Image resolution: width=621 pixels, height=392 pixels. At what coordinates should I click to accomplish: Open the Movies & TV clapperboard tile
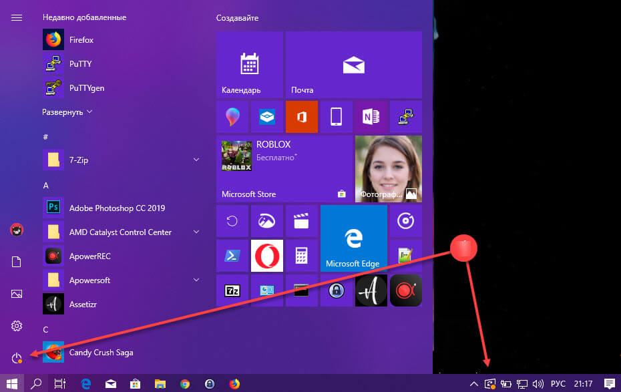click(302, 221)
